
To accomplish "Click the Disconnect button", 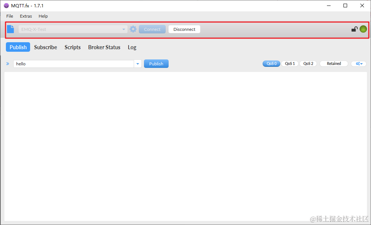I will click(184, 29).
